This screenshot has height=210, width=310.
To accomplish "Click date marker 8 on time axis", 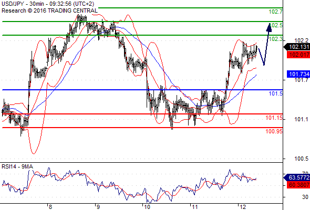I will pyautogui.click(x=50, y=207).
